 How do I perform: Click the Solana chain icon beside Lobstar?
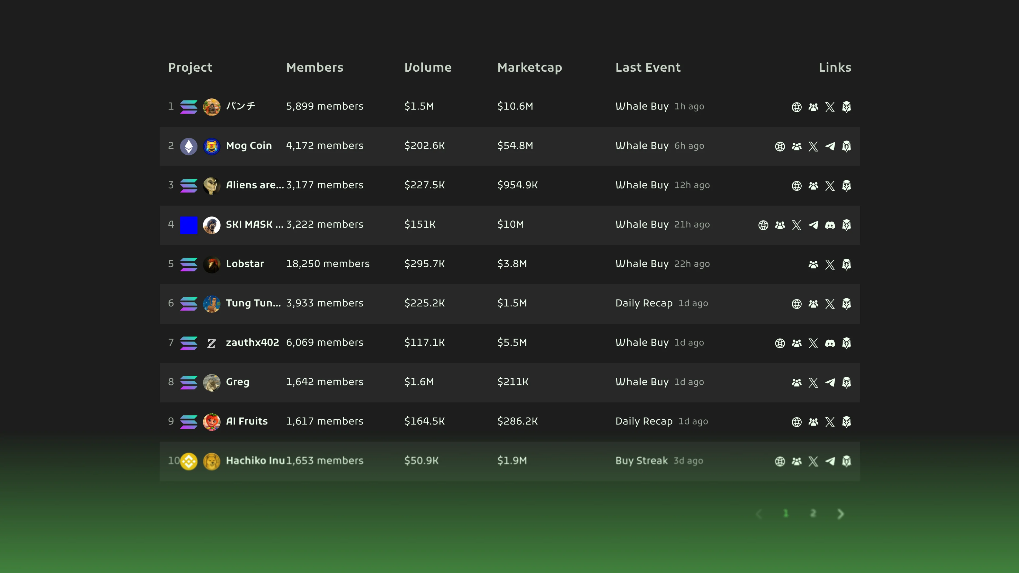tap(189, 264)
